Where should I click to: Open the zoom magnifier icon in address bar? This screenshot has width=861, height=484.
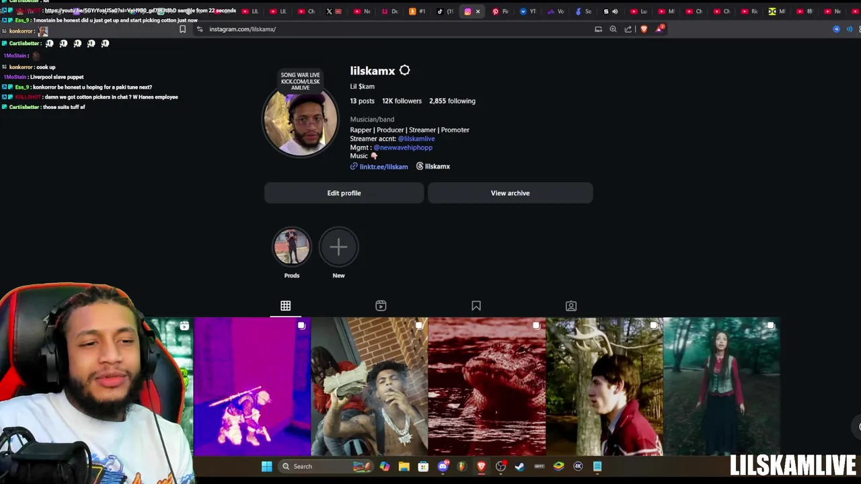613,29
